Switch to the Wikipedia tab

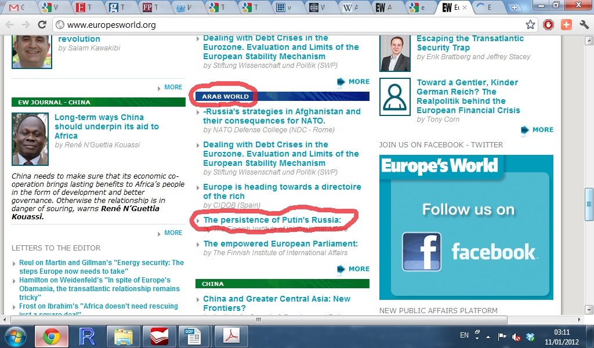coord(349,8)
